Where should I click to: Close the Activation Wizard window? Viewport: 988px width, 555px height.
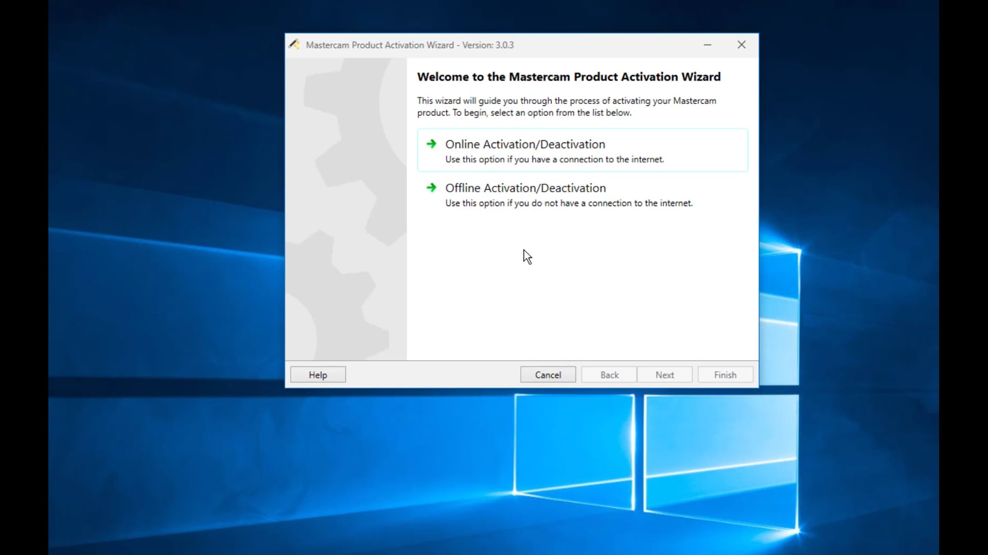point(742,45)
